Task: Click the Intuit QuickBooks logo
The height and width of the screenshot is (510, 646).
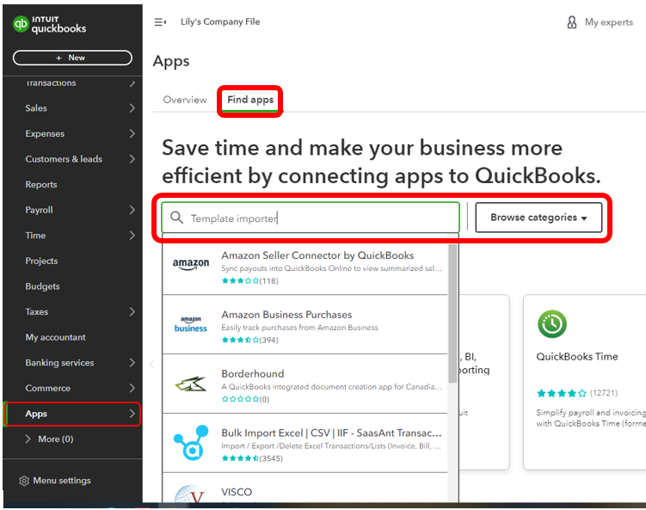Action: point(49,25)
